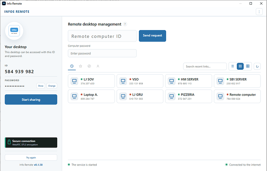Click the WebRTC DTLS encryption text
The width and height of the screenshot is (267, 171).
[25, 145]
